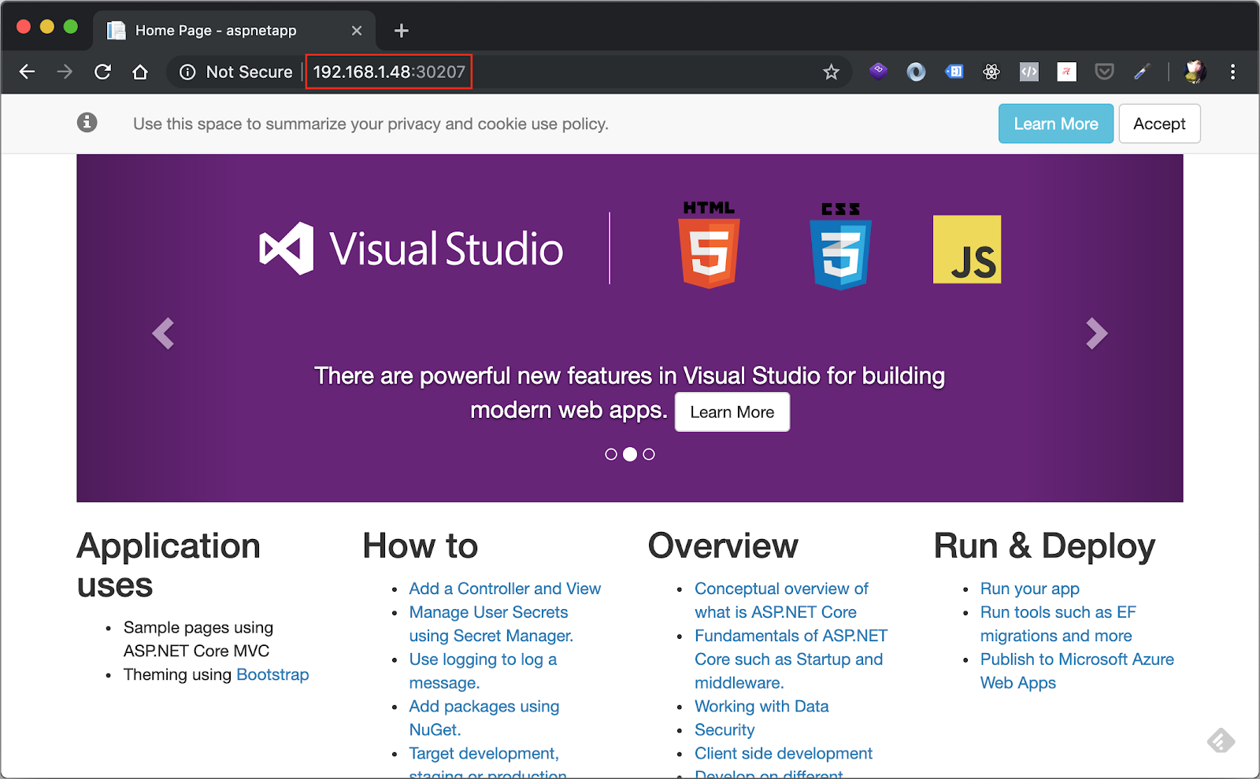Screen dimensions: 1260x779
Task: Click the Pocket save extension icon
Action: click(1105, 72)
